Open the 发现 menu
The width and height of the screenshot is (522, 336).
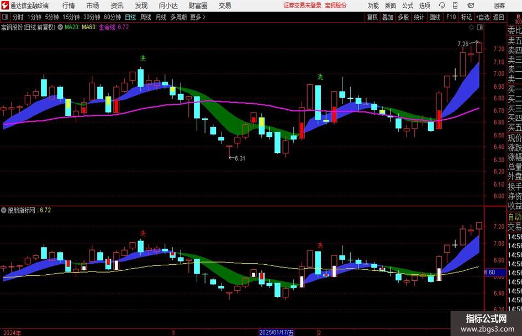click(x=141, y=6)
